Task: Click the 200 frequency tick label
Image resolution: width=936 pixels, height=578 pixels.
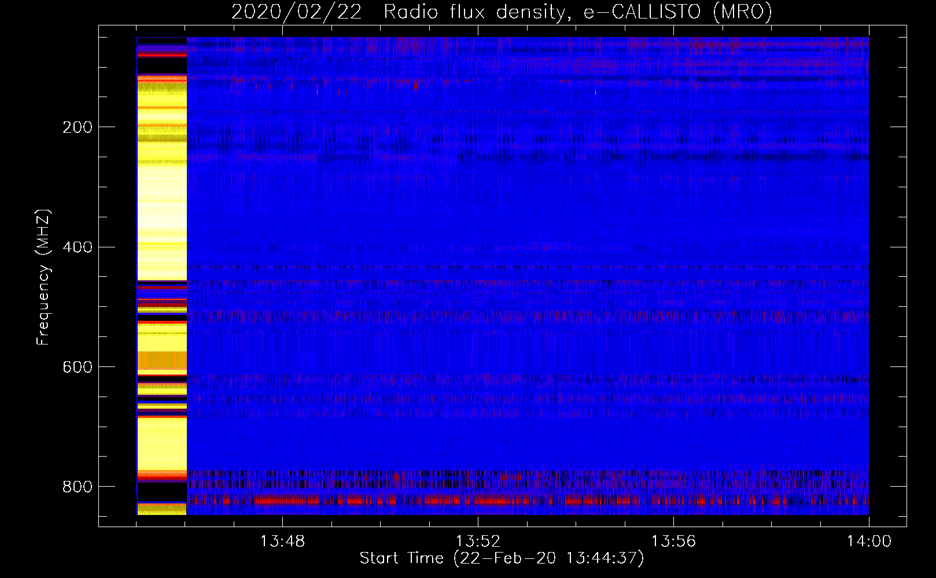Action: [x=78, y=127]
